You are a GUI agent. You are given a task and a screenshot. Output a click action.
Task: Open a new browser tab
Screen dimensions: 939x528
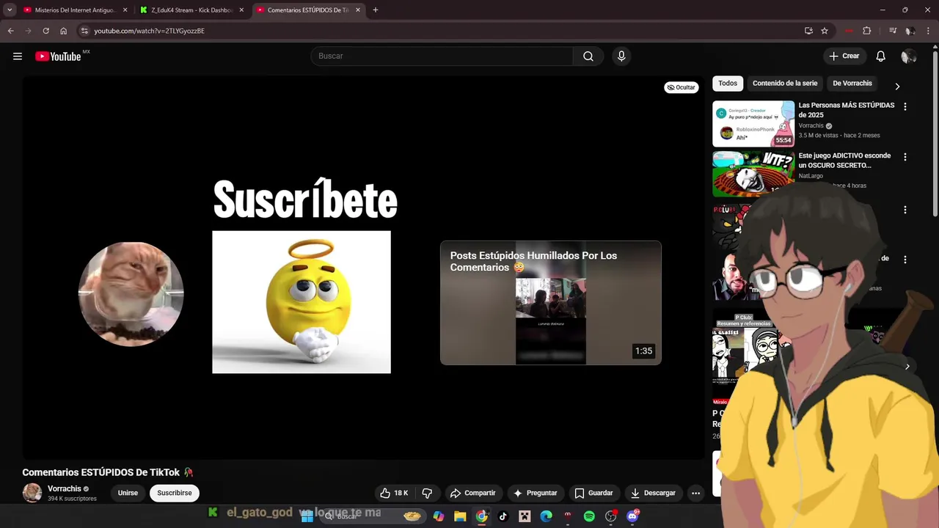pyautogui.click(x=376, y=10)
